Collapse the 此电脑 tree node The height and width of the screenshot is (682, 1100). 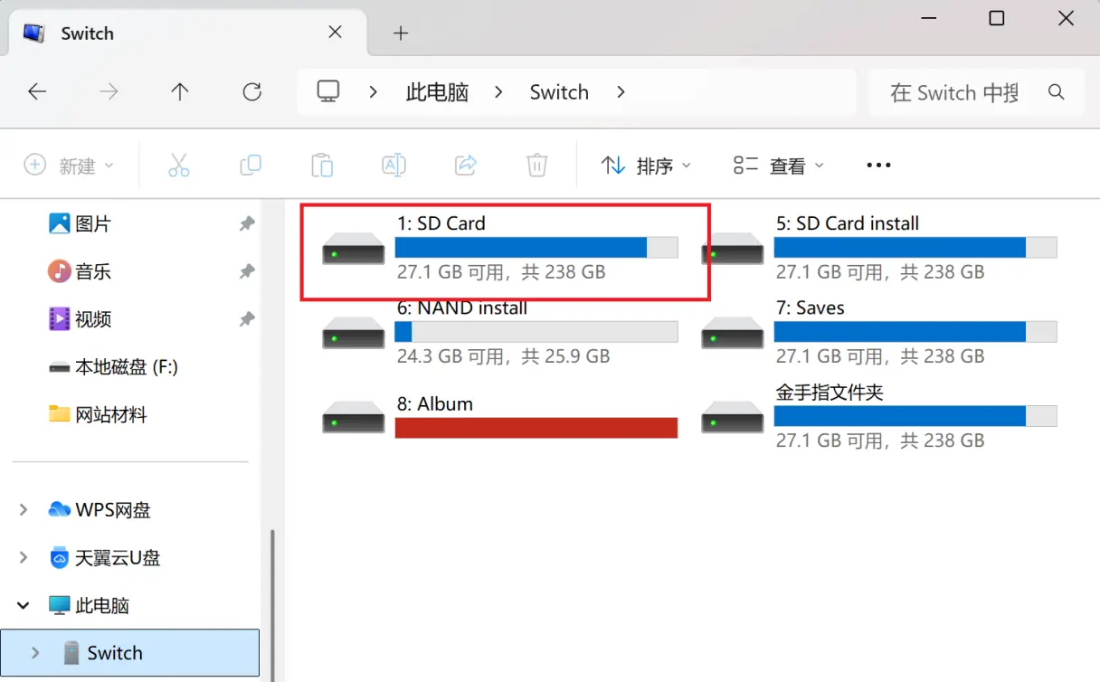click(x=24, y=605)
